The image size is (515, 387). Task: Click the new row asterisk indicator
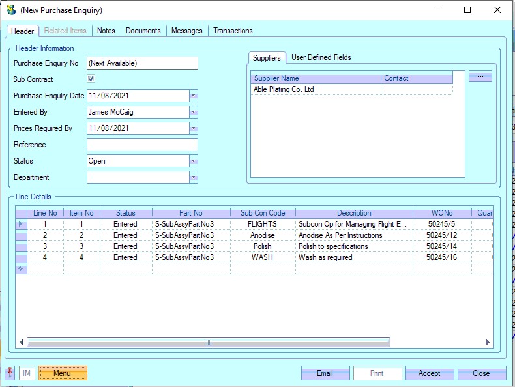pos(21,268)
